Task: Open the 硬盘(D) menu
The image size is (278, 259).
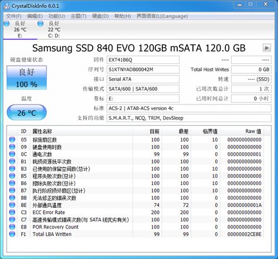Action: coord(100,16)
